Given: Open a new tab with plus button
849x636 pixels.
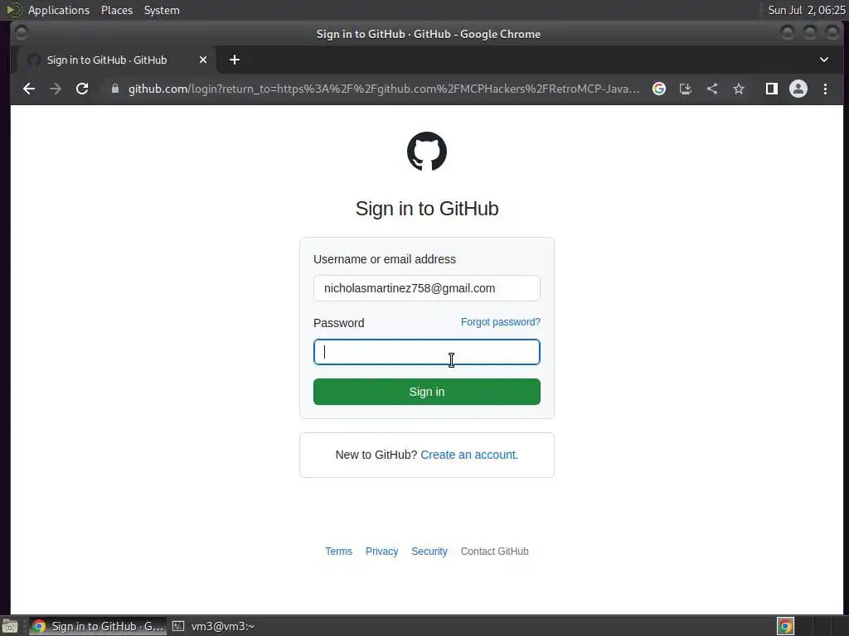Looking at the screenshot, I should pyautogui.click(x=235, y=60).
